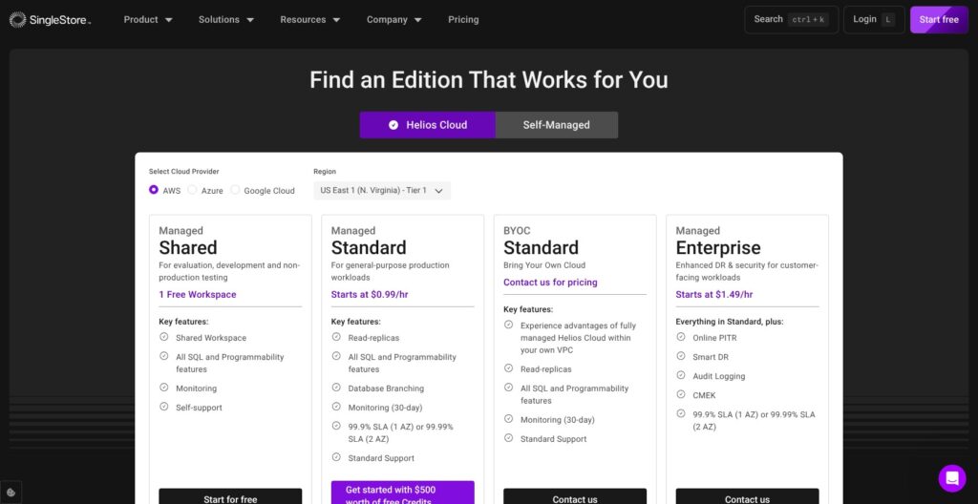This screenshot has height=504, width=978.
Task: Go to the Pricing page
Action: pyautogui.click(x=463, y=19)
